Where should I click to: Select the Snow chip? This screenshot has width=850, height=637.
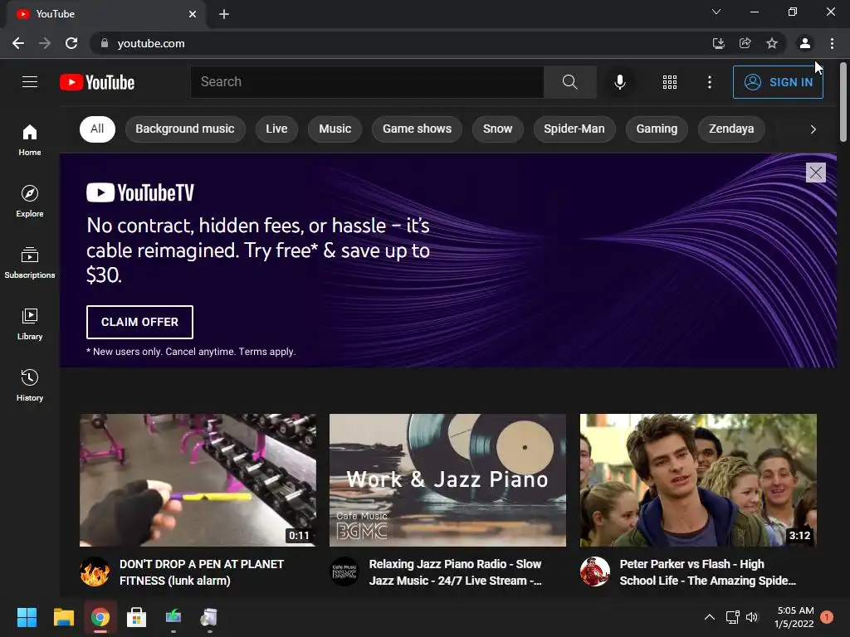point(498,129)
